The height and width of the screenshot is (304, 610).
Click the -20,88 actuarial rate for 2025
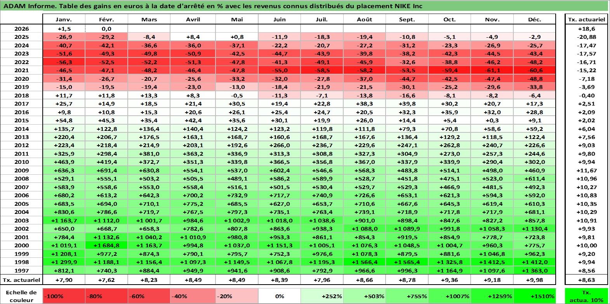click(x=586, y=37)
